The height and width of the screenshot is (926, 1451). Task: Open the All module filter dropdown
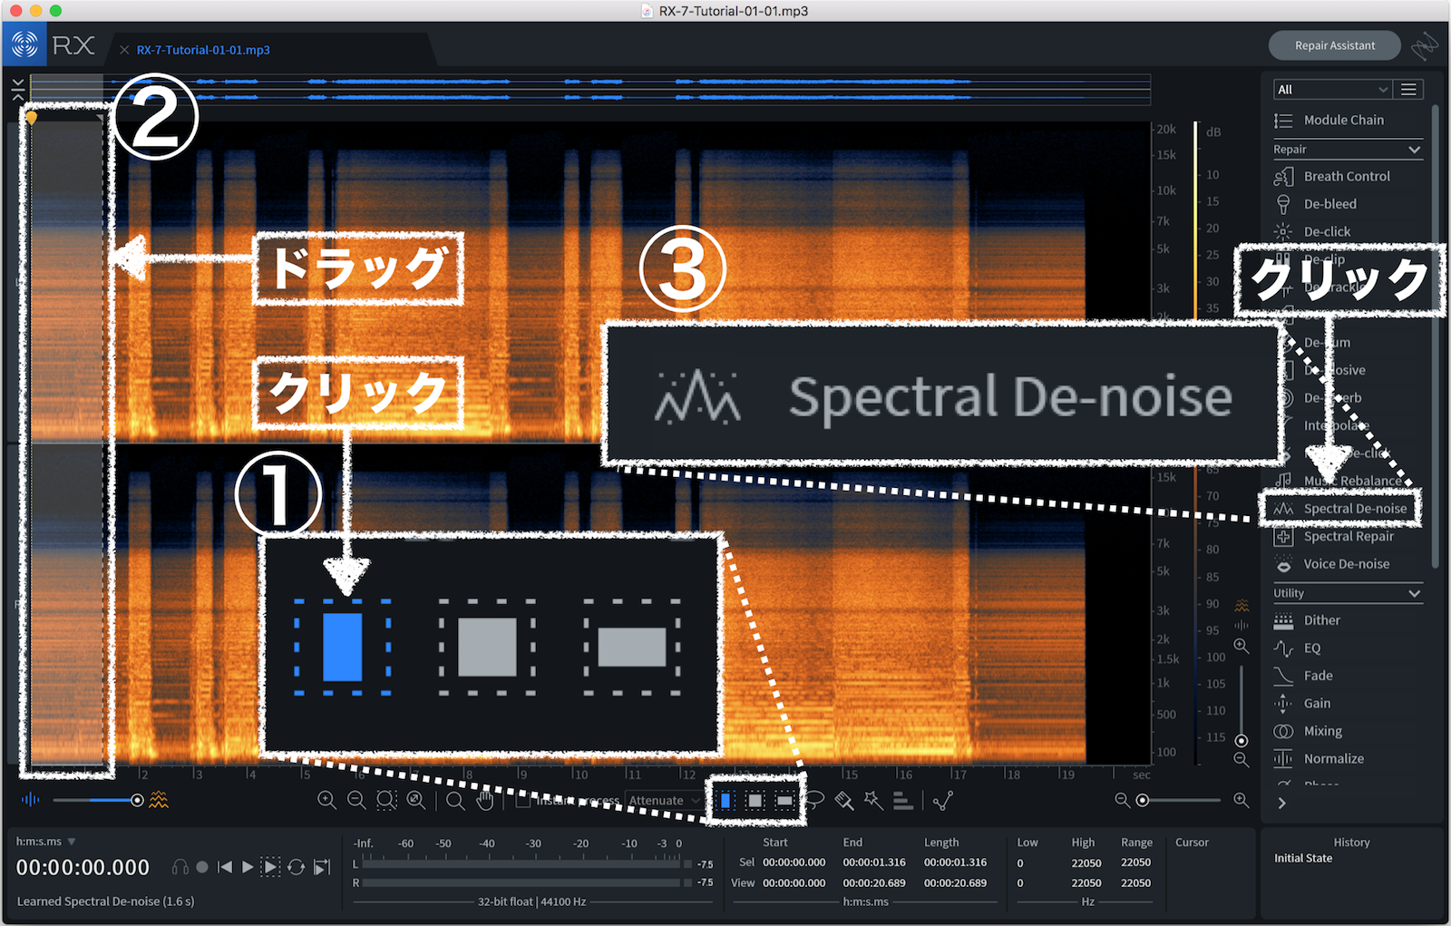[x=1332, y=89]
